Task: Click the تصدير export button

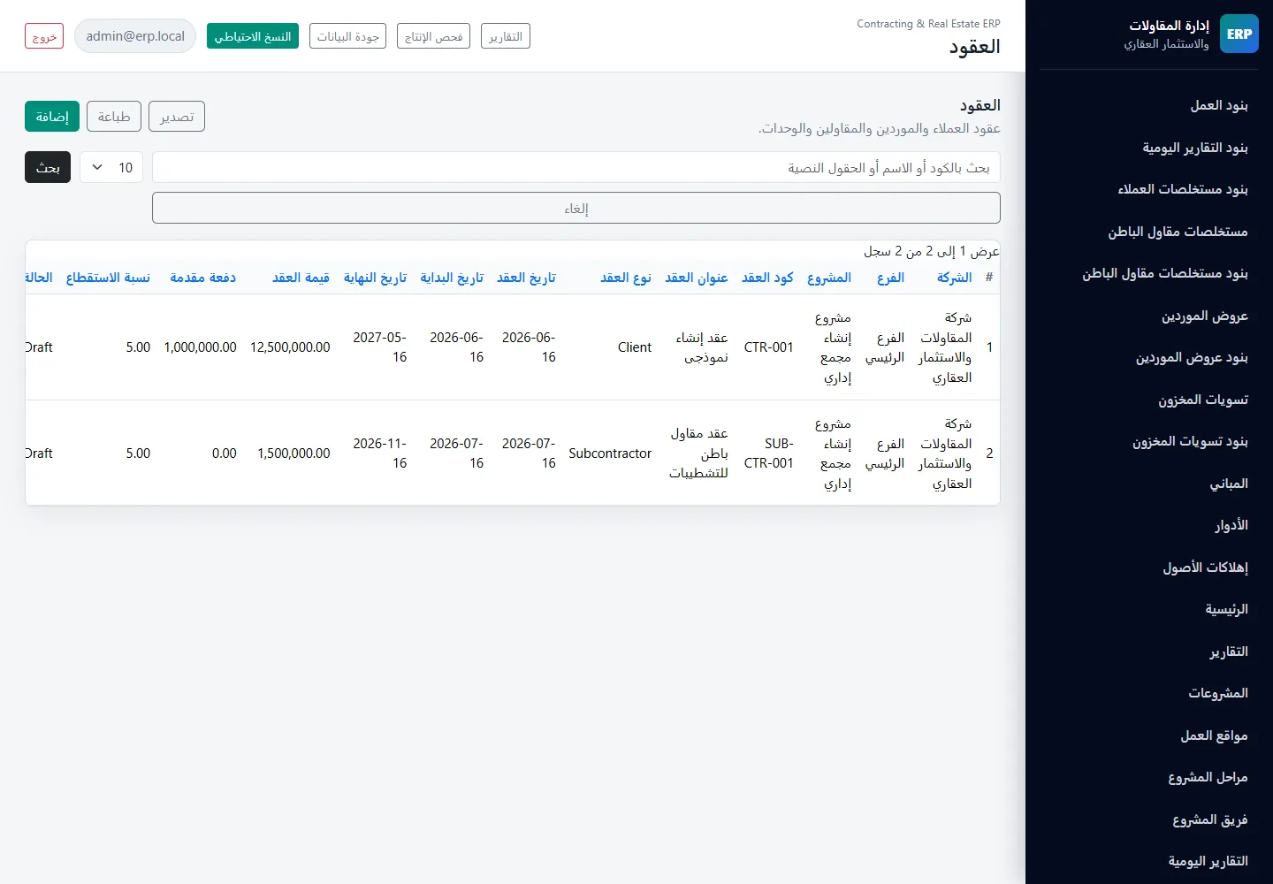Action: pos(177,117)
